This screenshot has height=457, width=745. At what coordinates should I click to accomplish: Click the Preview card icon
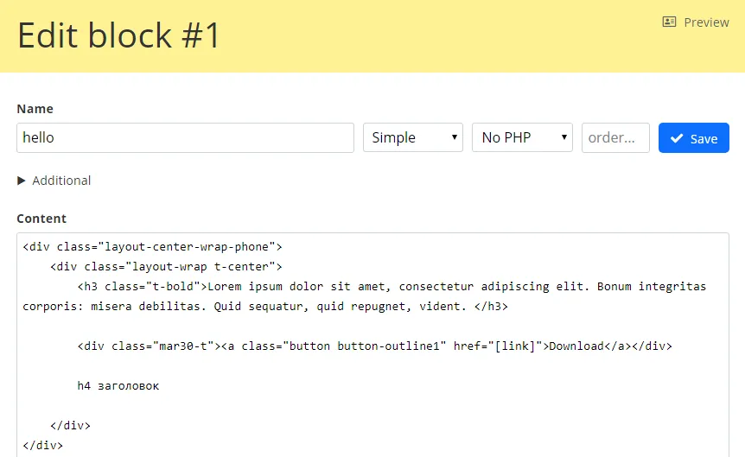(669, 22)
